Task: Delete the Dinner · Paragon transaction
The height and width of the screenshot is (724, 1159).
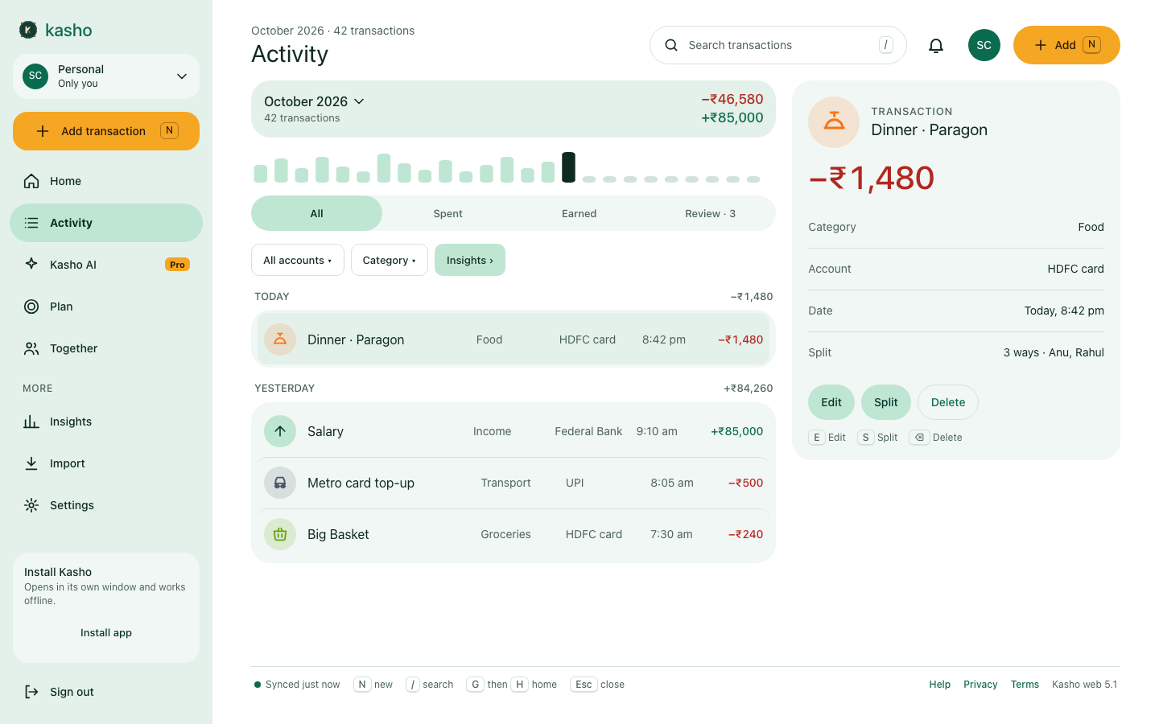Action: click(x=948, y=402)
